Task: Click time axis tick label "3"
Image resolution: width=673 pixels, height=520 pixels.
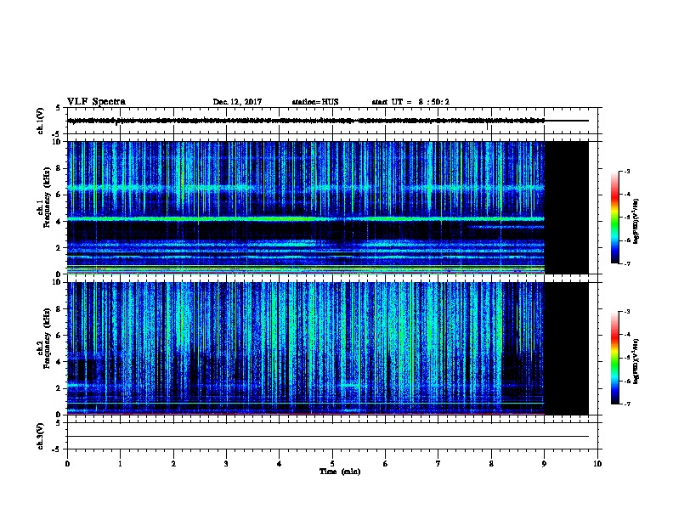Action: coord(226,463)
